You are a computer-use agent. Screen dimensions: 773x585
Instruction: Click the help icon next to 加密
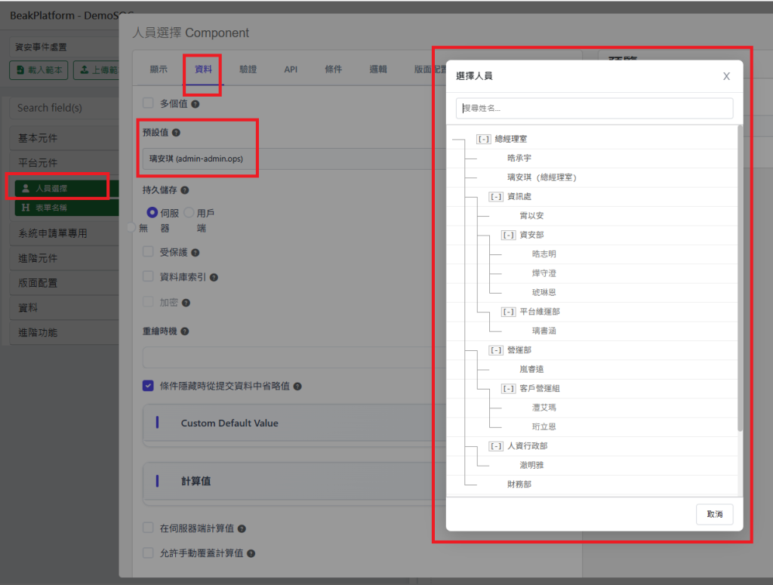tap(186, 303)
